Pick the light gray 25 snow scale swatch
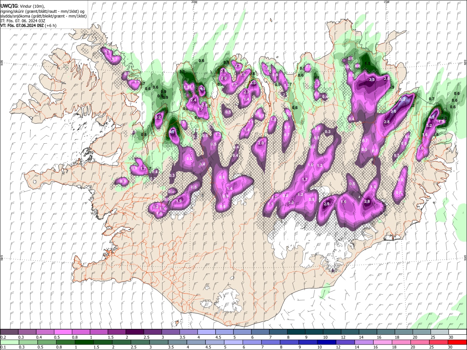467x350 pixels. [440, 332]
